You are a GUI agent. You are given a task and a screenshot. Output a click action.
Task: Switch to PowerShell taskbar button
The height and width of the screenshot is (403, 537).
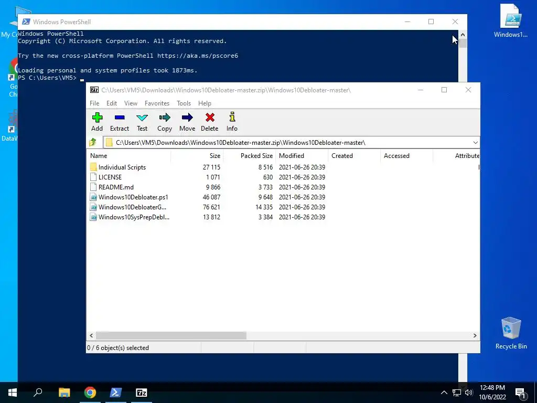pyautogui.click(x=116, y=393)
